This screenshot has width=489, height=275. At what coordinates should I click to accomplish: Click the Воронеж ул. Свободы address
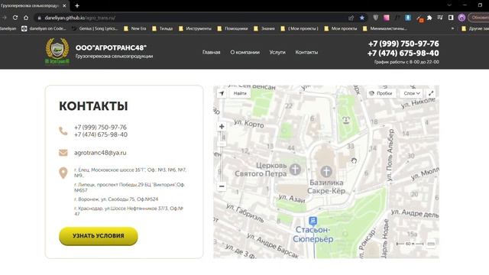(116, 199)
